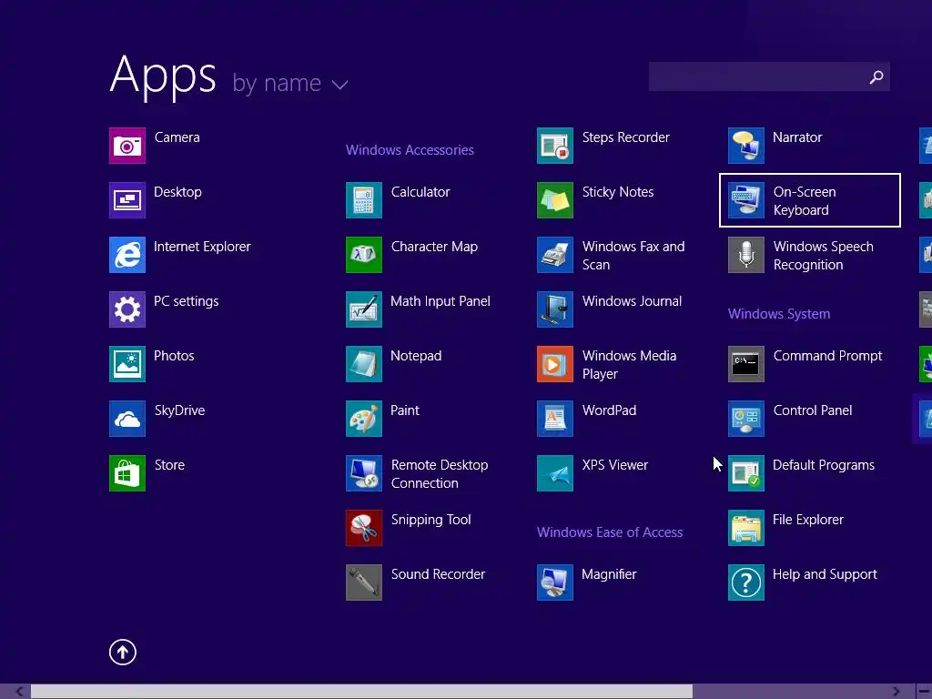
Task: Open the Store app icon
Action: 127,473
